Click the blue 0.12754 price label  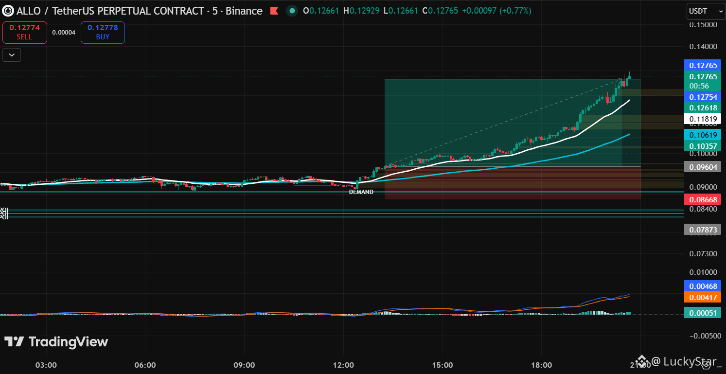pos(703,97)
